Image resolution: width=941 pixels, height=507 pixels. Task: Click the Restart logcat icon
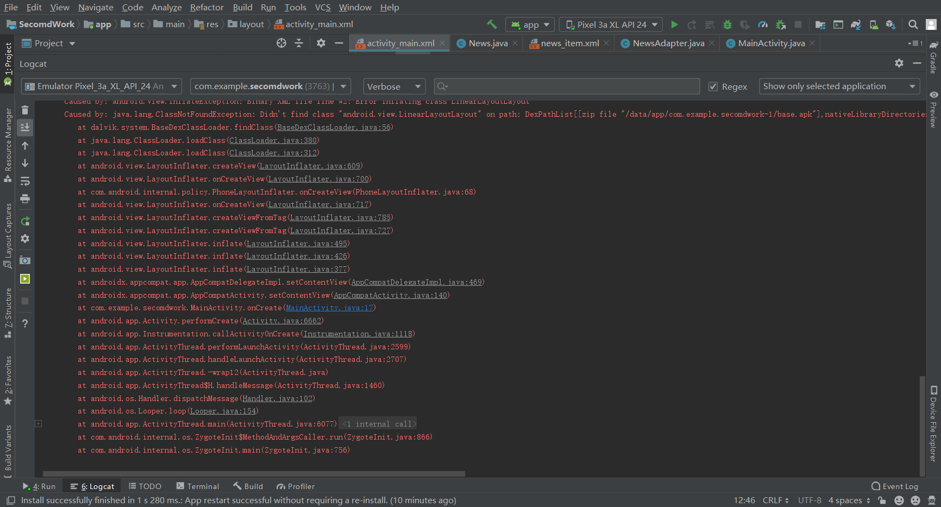(x=25, y=221)
